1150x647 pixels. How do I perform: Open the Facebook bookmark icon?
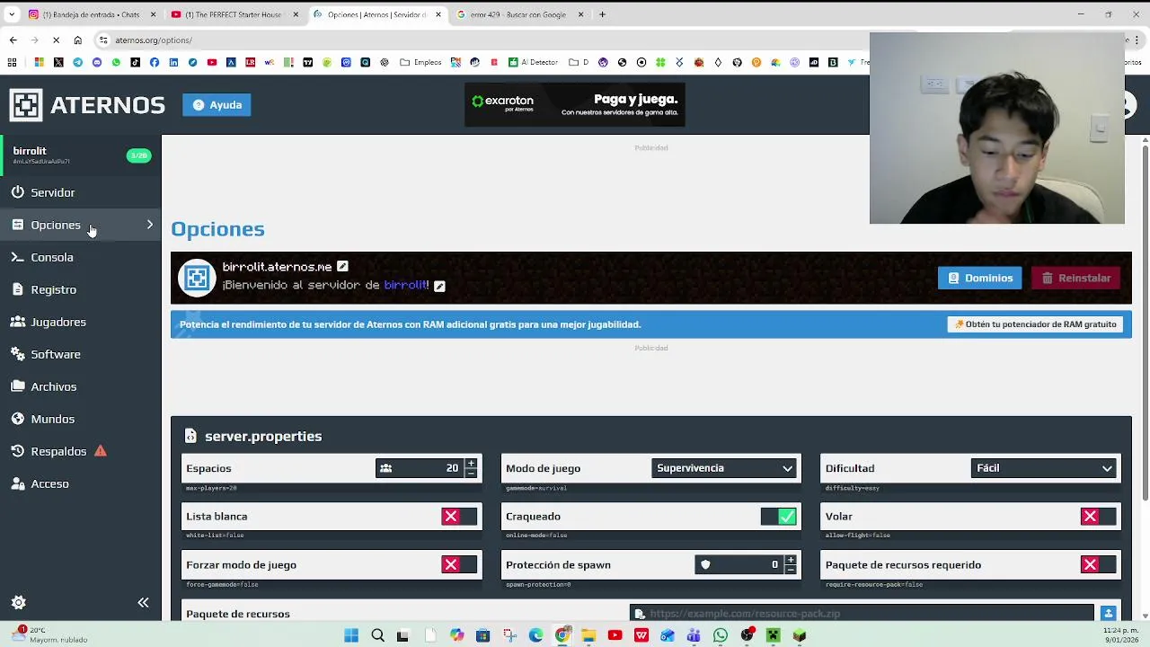pos(155,62)
